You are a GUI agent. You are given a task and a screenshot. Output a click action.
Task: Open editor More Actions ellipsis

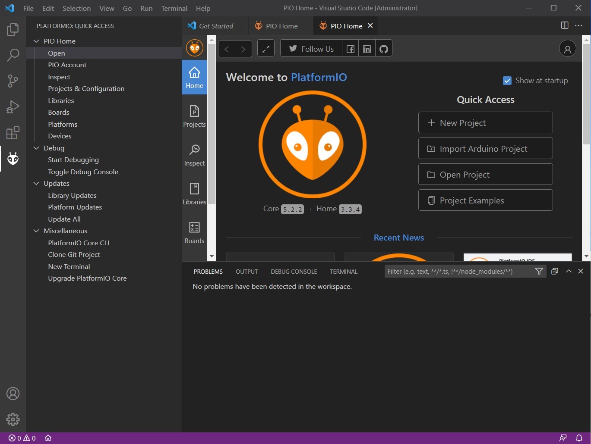click(578, 25)
